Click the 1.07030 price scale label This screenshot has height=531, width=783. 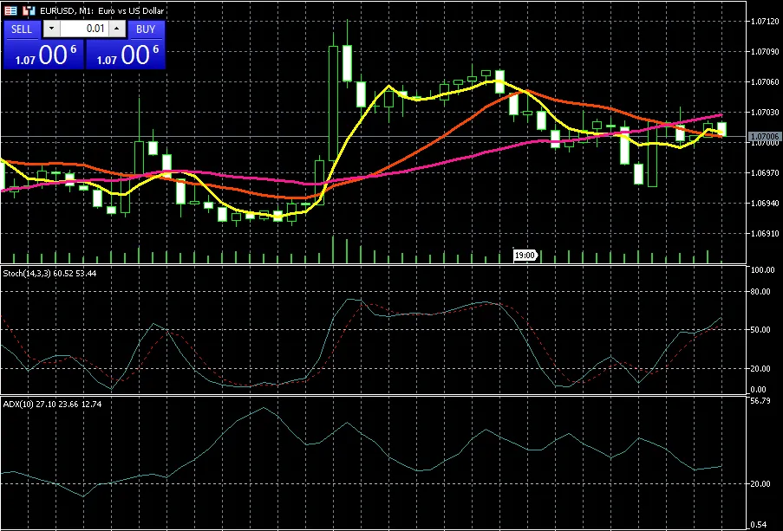(765, 113)
